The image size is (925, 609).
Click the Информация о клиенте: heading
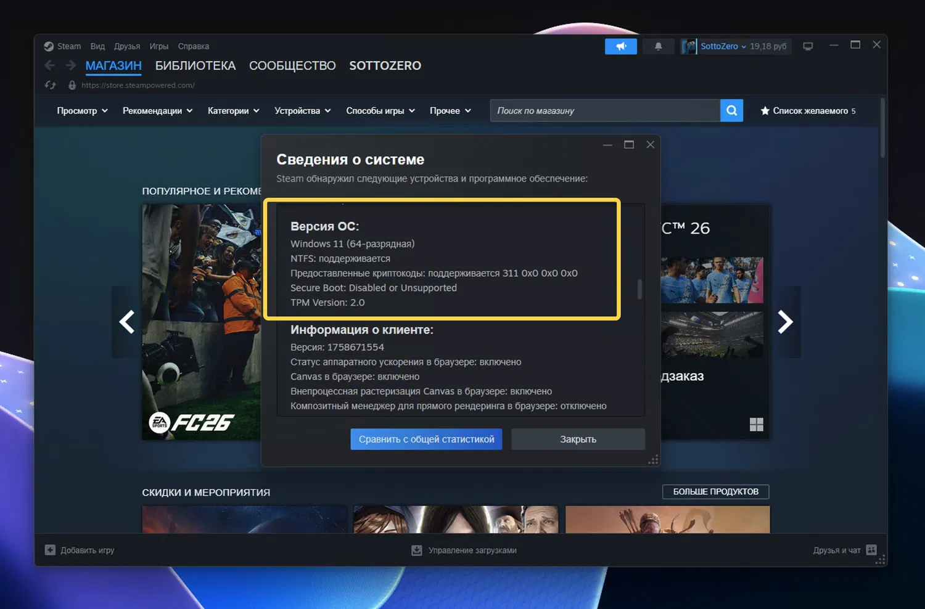[x=362, y=330]
